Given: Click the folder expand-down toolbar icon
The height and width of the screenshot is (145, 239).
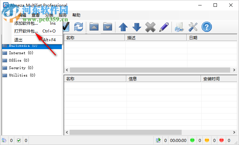Looking at the screenshot, I should click(108, 27).
